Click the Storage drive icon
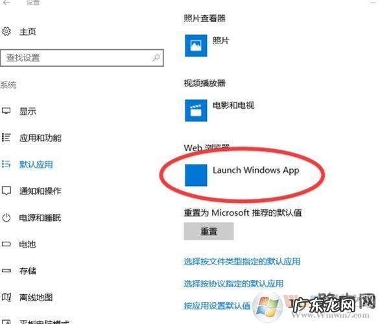 (x=6, y=270)
